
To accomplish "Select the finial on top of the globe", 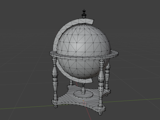I will tap(84, 14).
